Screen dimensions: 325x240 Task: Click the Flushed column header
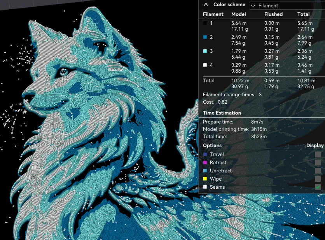coord(273,14)
